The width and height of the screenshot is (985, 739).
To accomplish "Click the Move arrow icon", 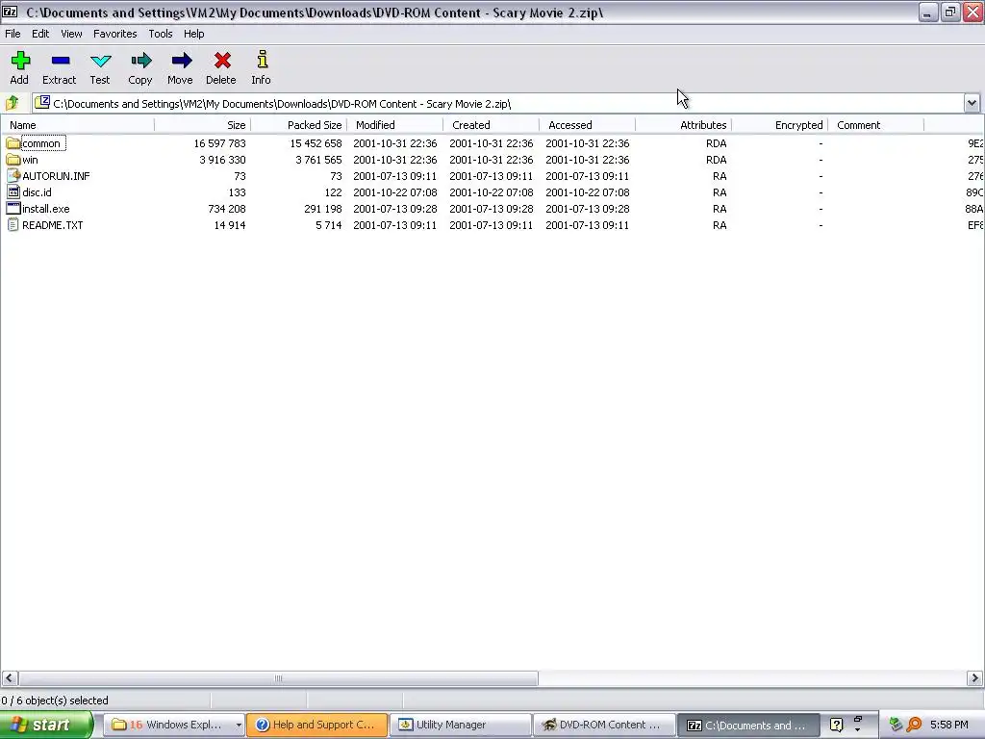I will (182, 61).
